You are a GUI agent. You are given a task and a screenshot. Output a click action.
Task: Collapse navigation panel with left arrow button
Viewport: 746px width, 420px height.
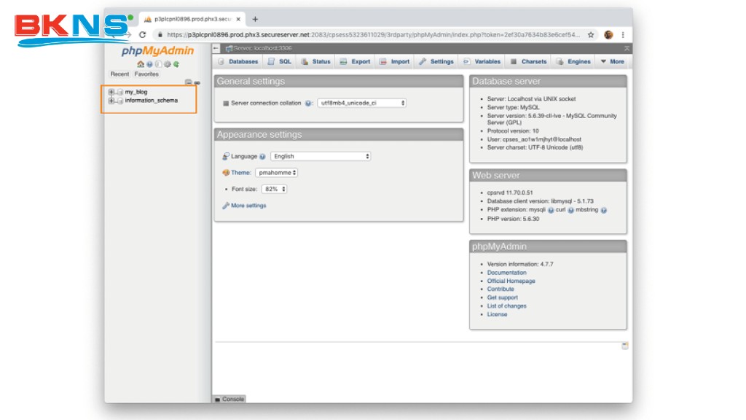216,48
